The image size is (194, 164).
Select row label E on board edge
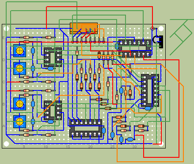(4, 38)
